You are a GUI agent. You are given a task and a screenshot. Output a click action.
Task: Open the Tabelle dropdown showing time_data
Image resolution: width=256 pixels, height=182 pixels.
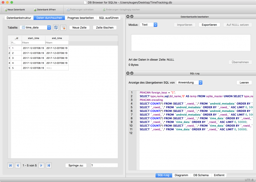pos(36,28)
